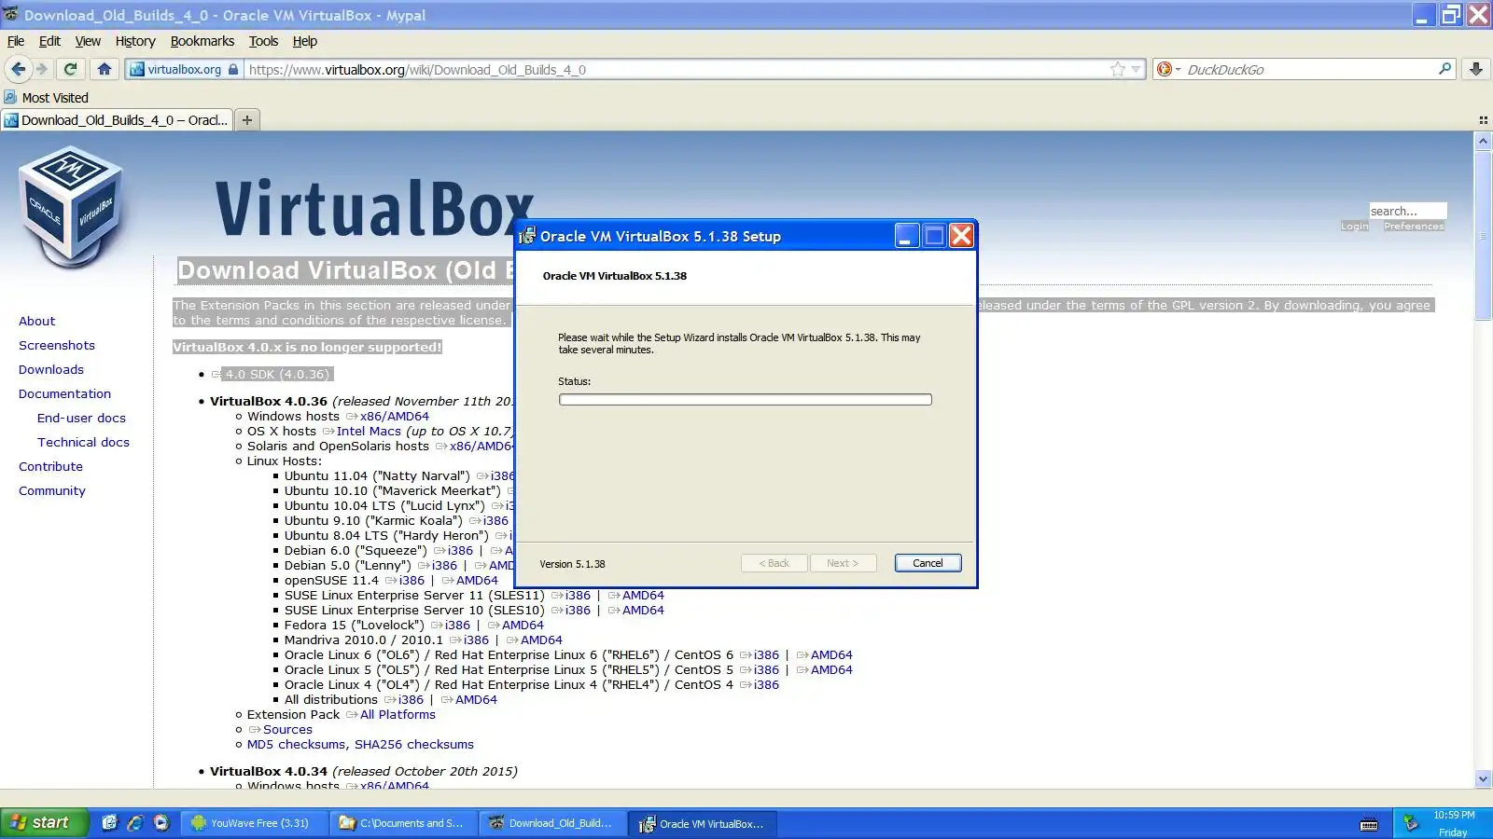This screenshot has width=1493, height=839.
Task: Open the Help menu
Action: 305,41
